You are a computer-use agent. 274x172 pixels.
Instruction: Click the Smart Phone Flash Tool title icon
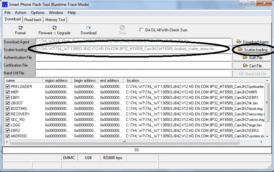tap(5, 4)
